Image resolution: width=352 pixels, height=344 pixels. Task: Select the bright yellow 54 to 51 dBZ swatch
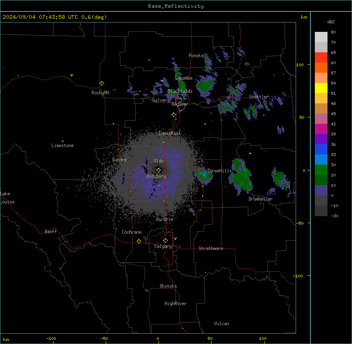pos(321,88)
